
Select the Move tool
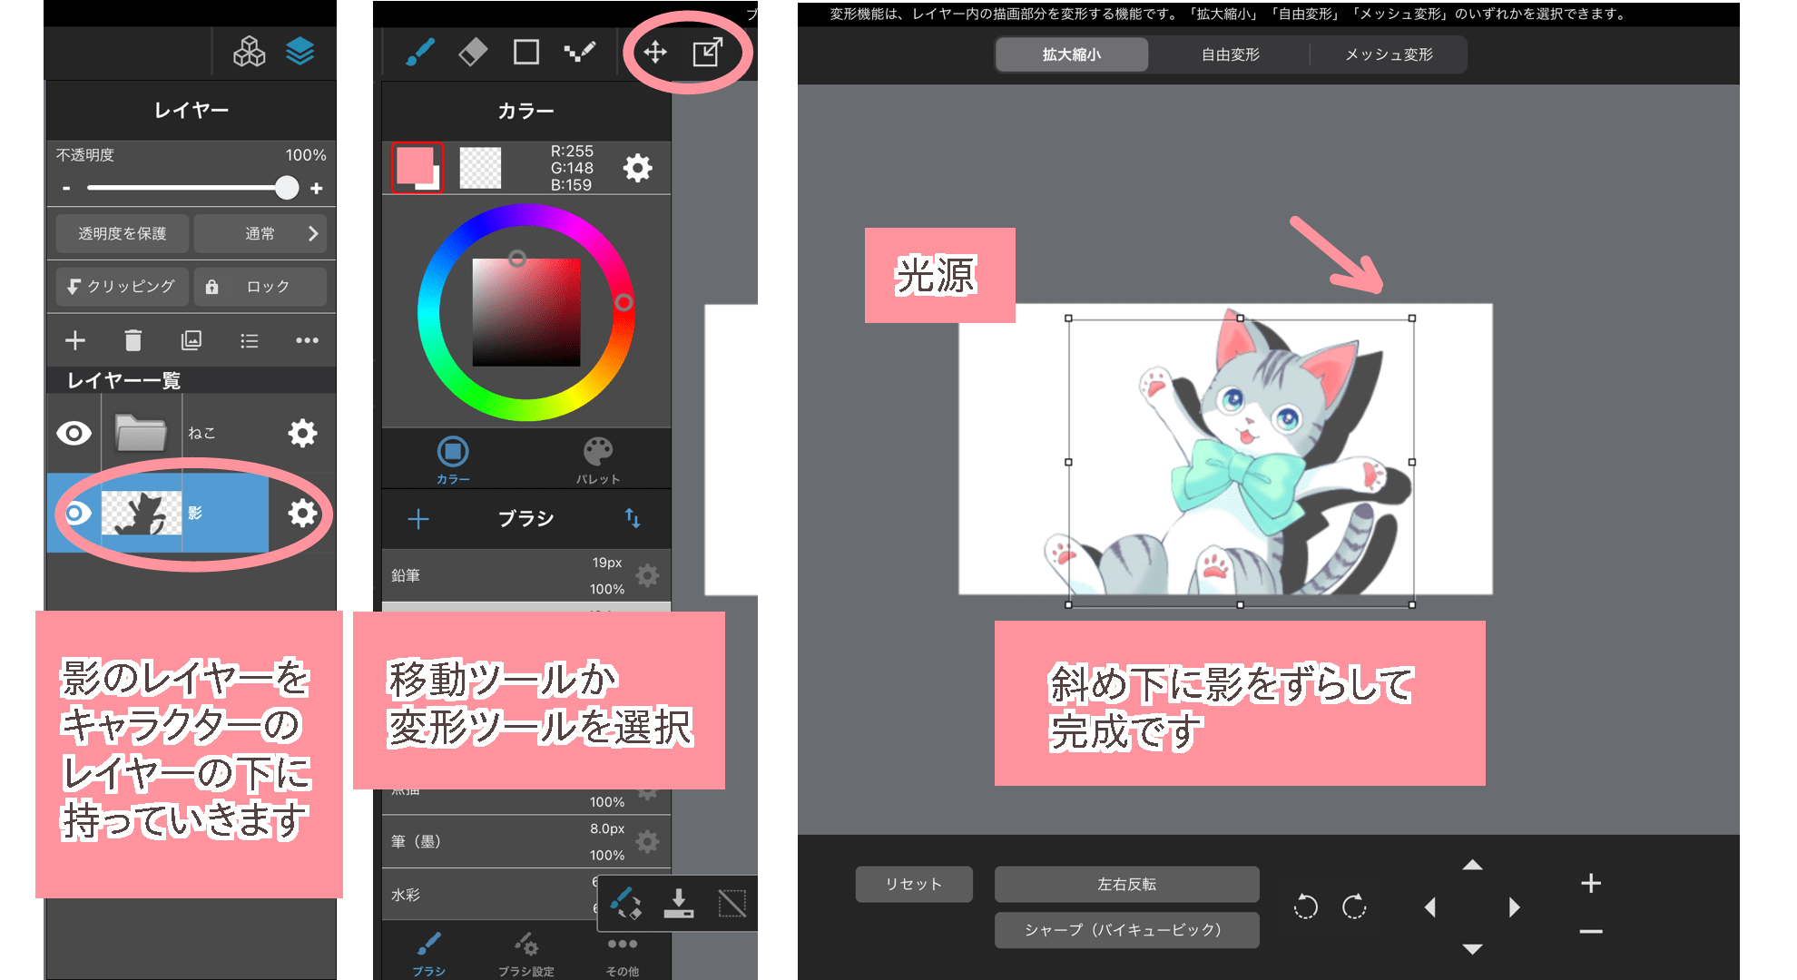click(x=655, y=52)
